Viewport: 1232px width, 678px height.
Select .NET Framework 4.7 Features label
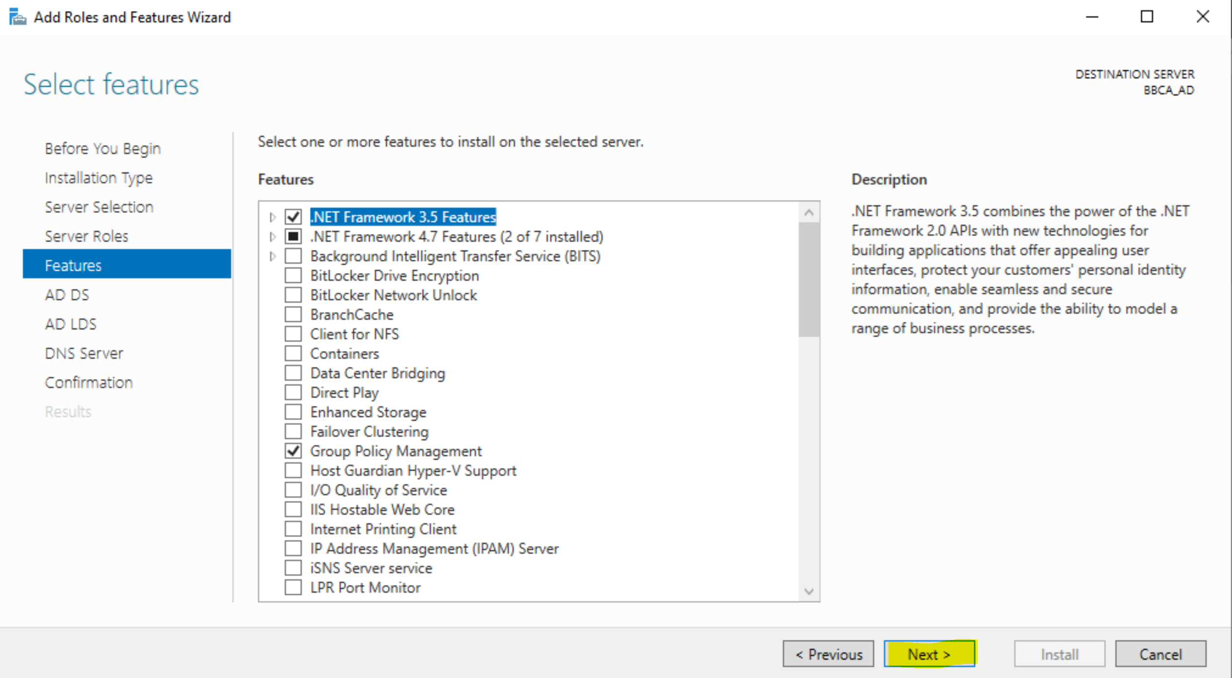point(457,236)
